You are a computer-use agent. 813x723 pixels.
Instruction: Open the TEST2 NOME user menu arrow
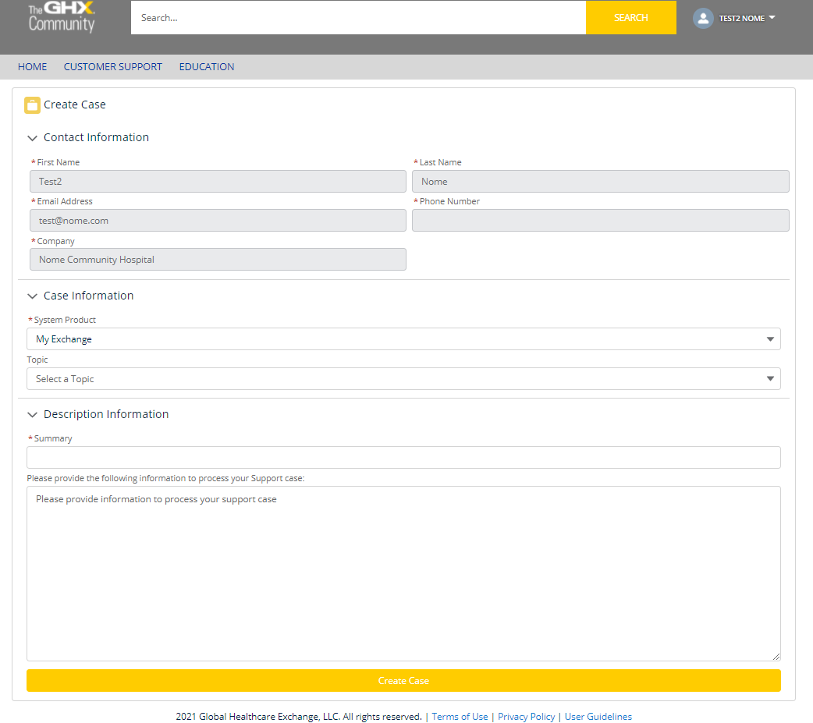click(772, 17)
